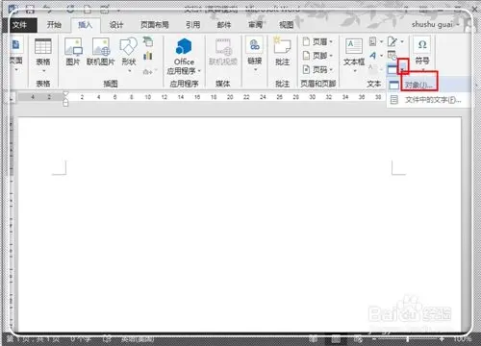Open the 链接 (Links) dropdown
Screen dimensions: 481x346
coord(255,54)
